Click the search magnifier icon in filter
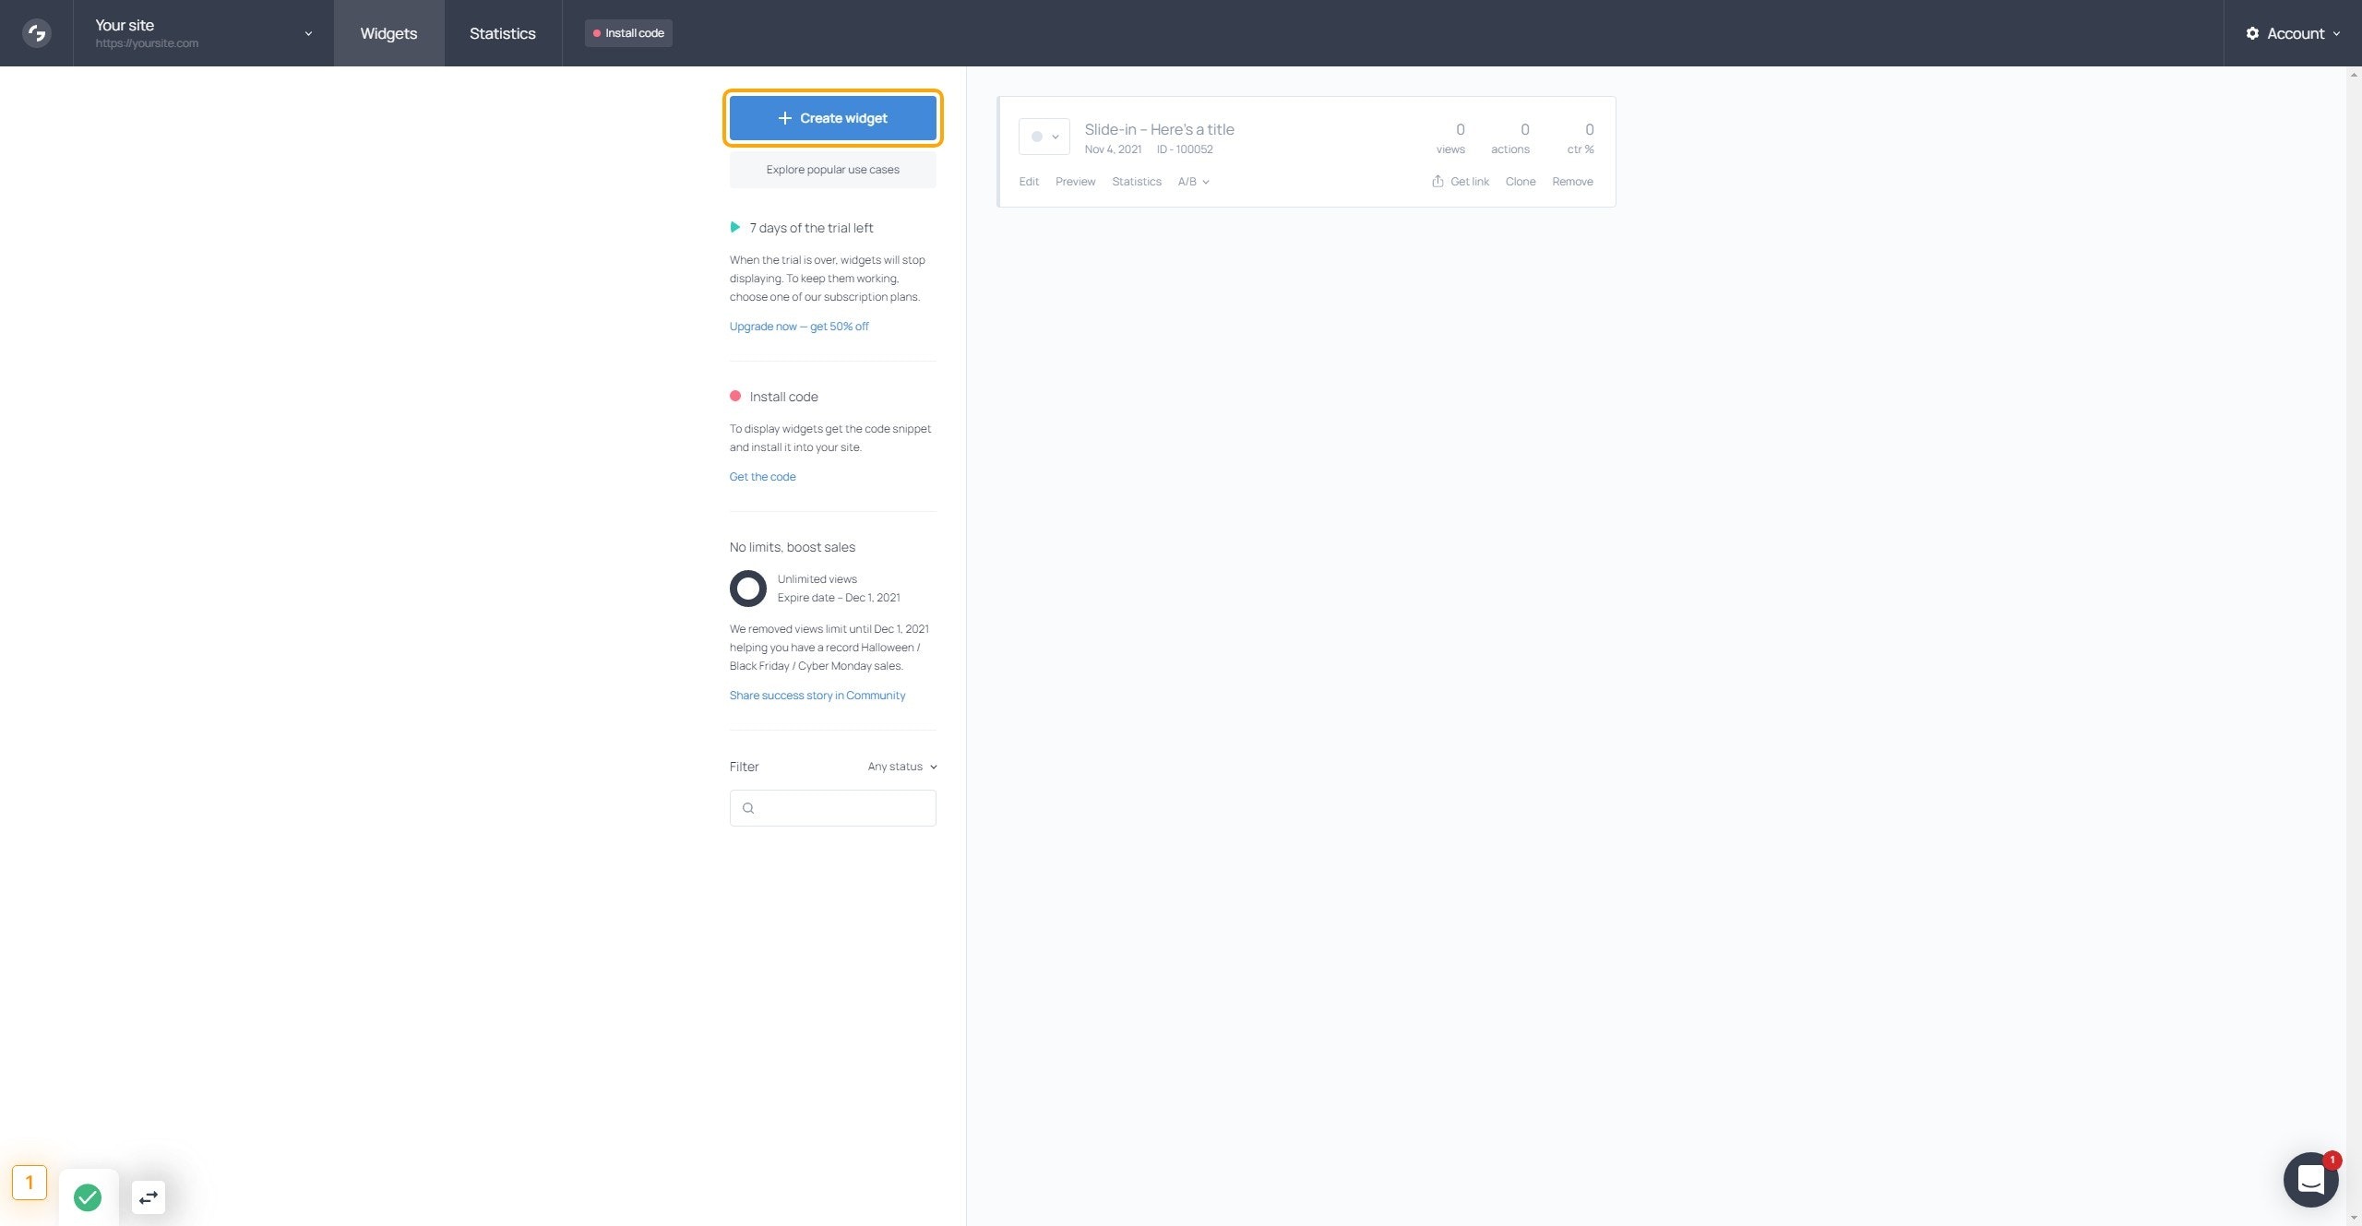 point(748,808)
